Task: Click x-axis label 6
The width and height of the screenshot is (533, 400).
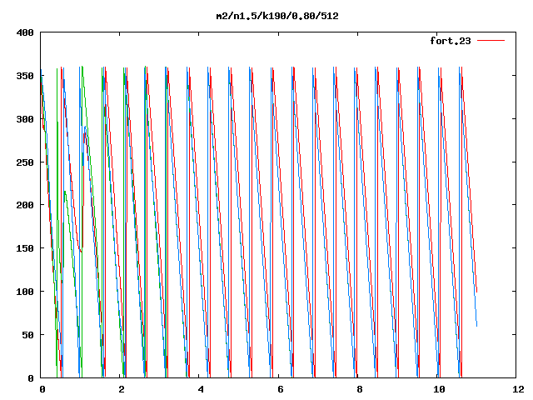Action: [280, 389]
